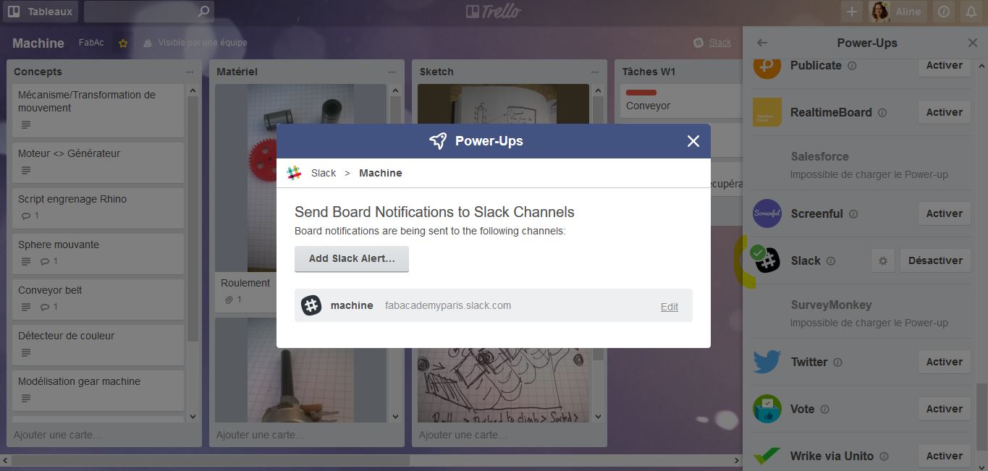Activate the Screenful power-up
This screenshot has height=471, width=988.
945,213
